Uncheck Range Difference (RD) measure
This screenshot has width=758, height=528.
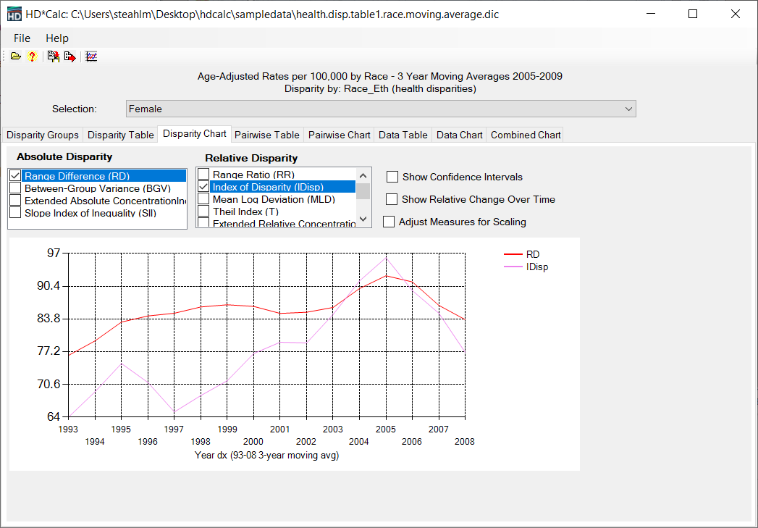(x=15, y=176)
